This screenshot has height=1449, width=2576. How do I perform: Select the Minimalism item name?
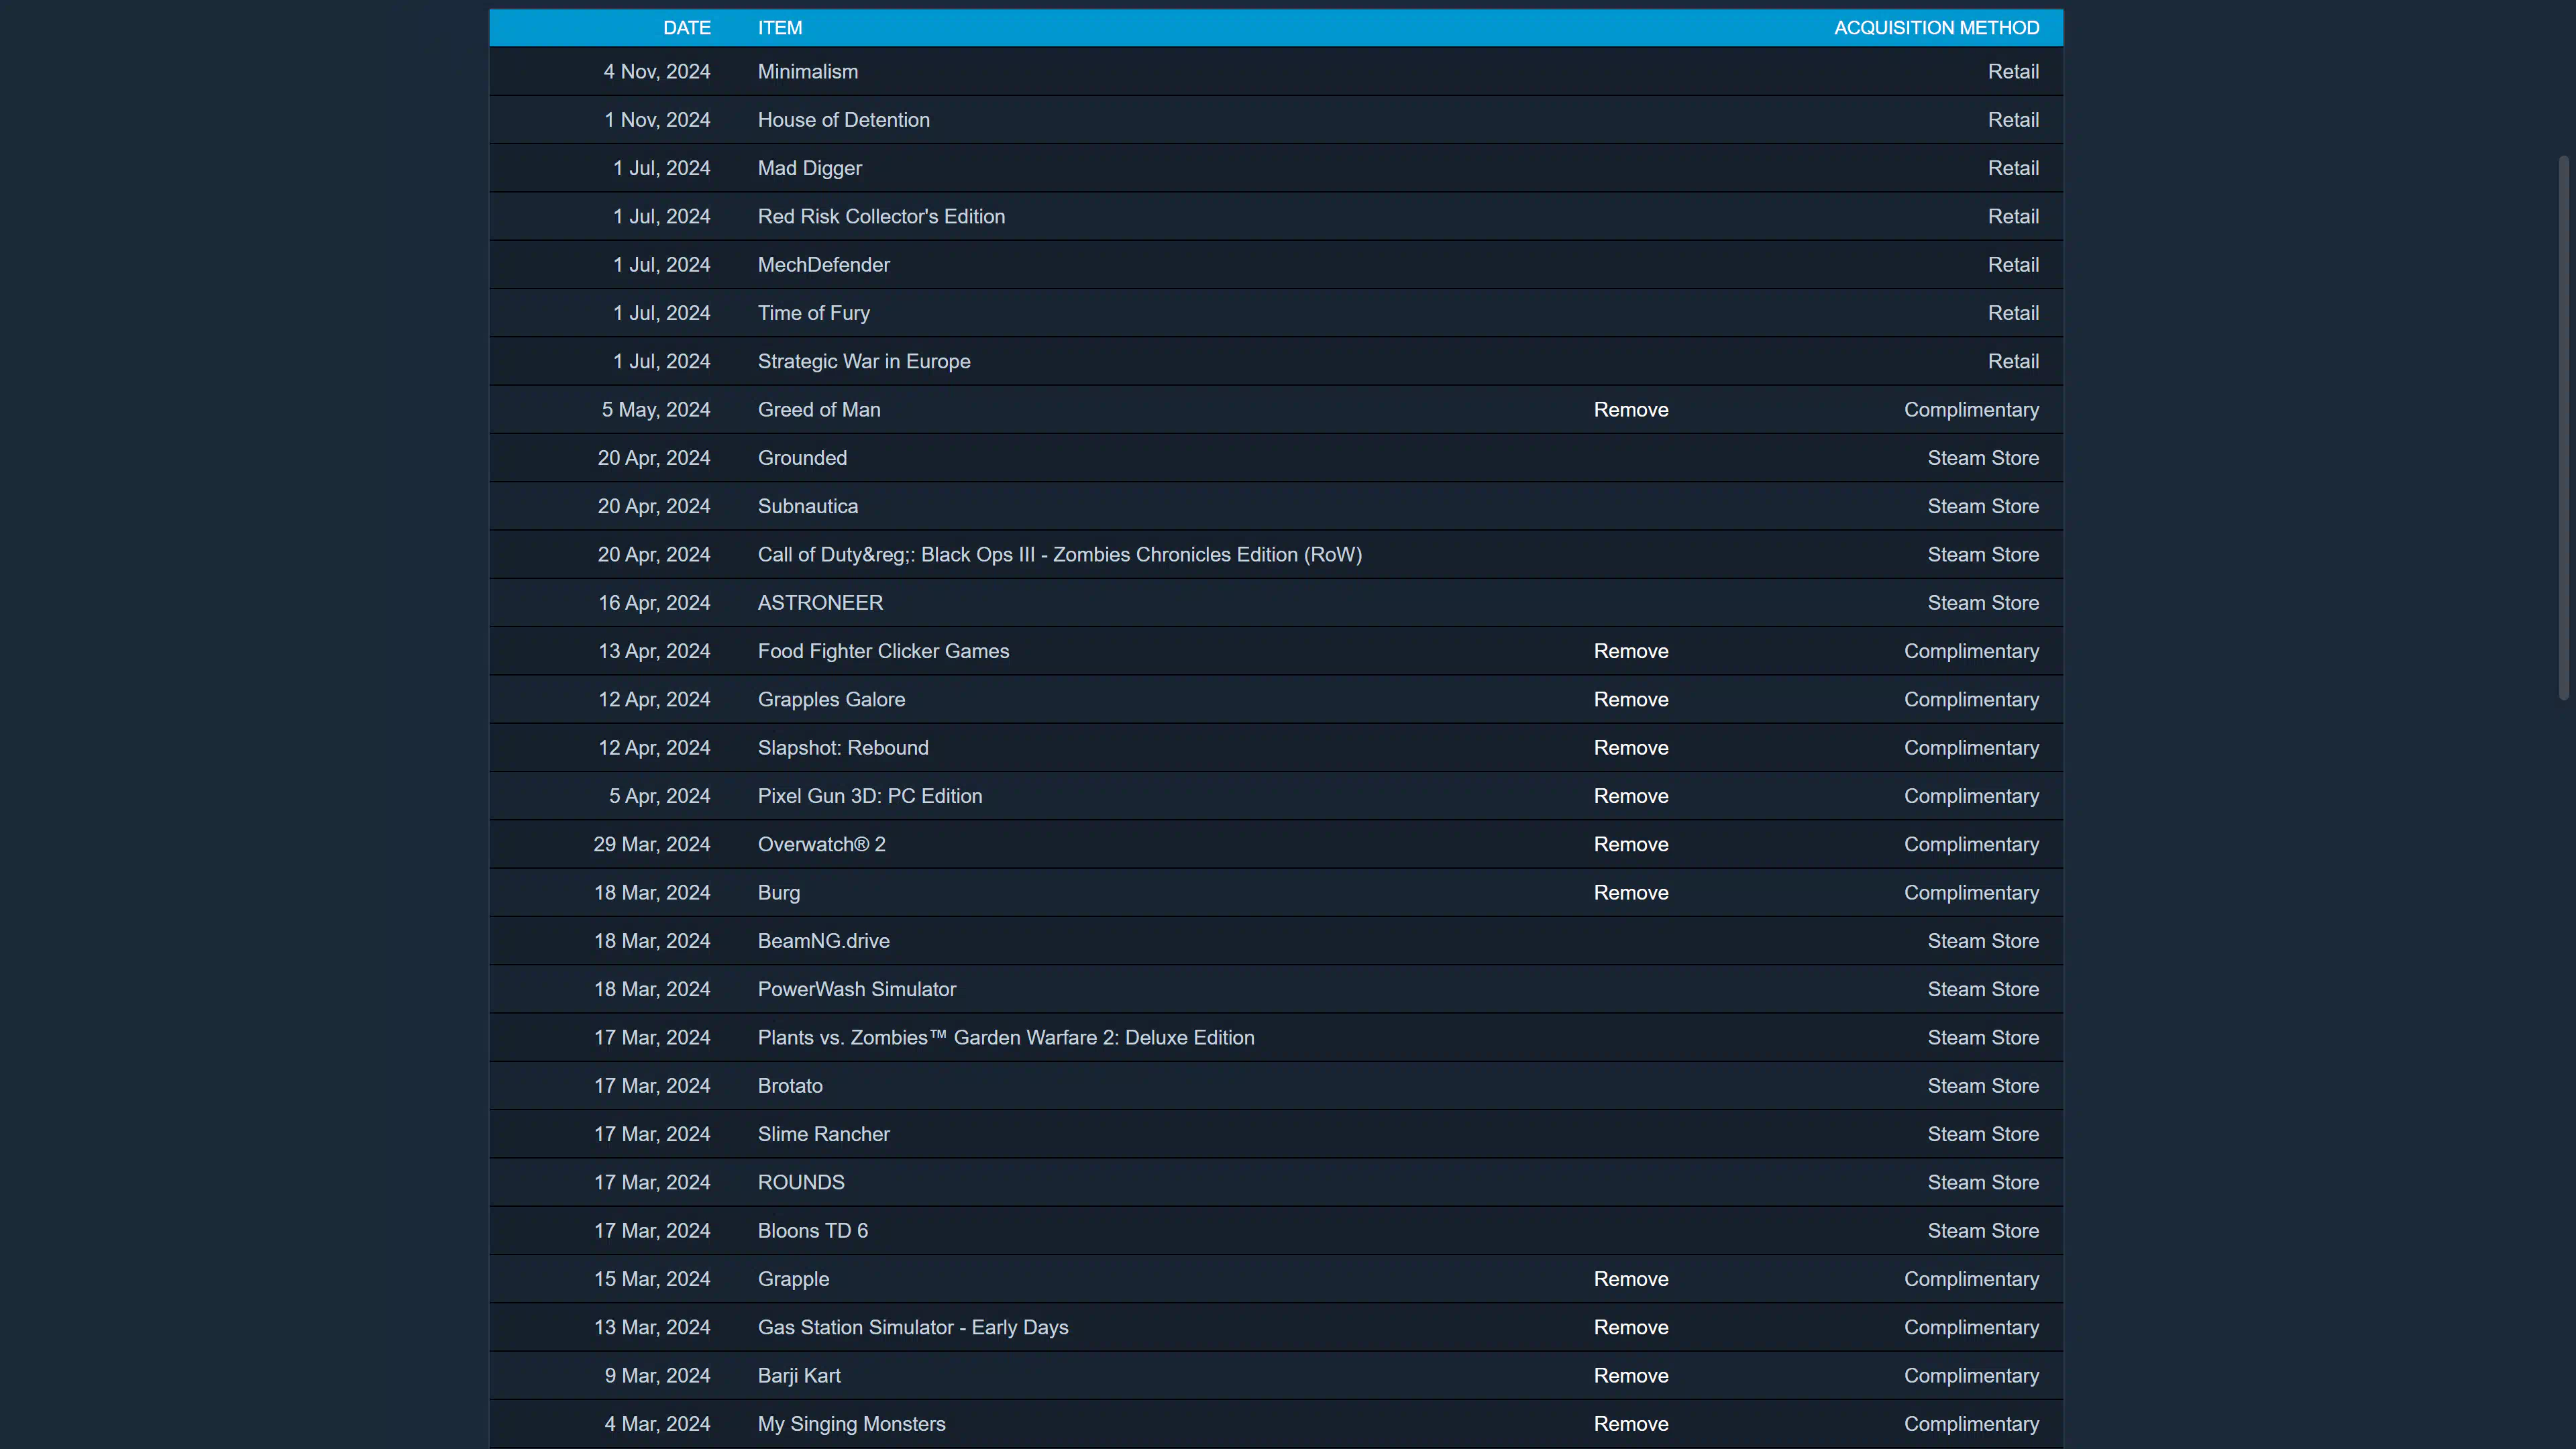808,72
